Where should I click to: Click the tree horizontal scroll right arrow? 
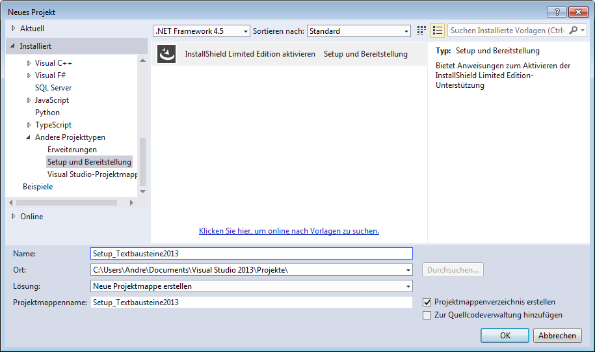pyautogui.click(x=131, y=203)
